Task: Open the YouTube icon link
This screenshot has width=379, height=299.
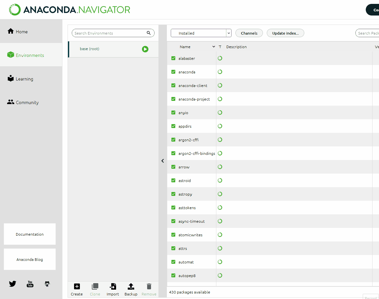Action: [x=30, y=284]
